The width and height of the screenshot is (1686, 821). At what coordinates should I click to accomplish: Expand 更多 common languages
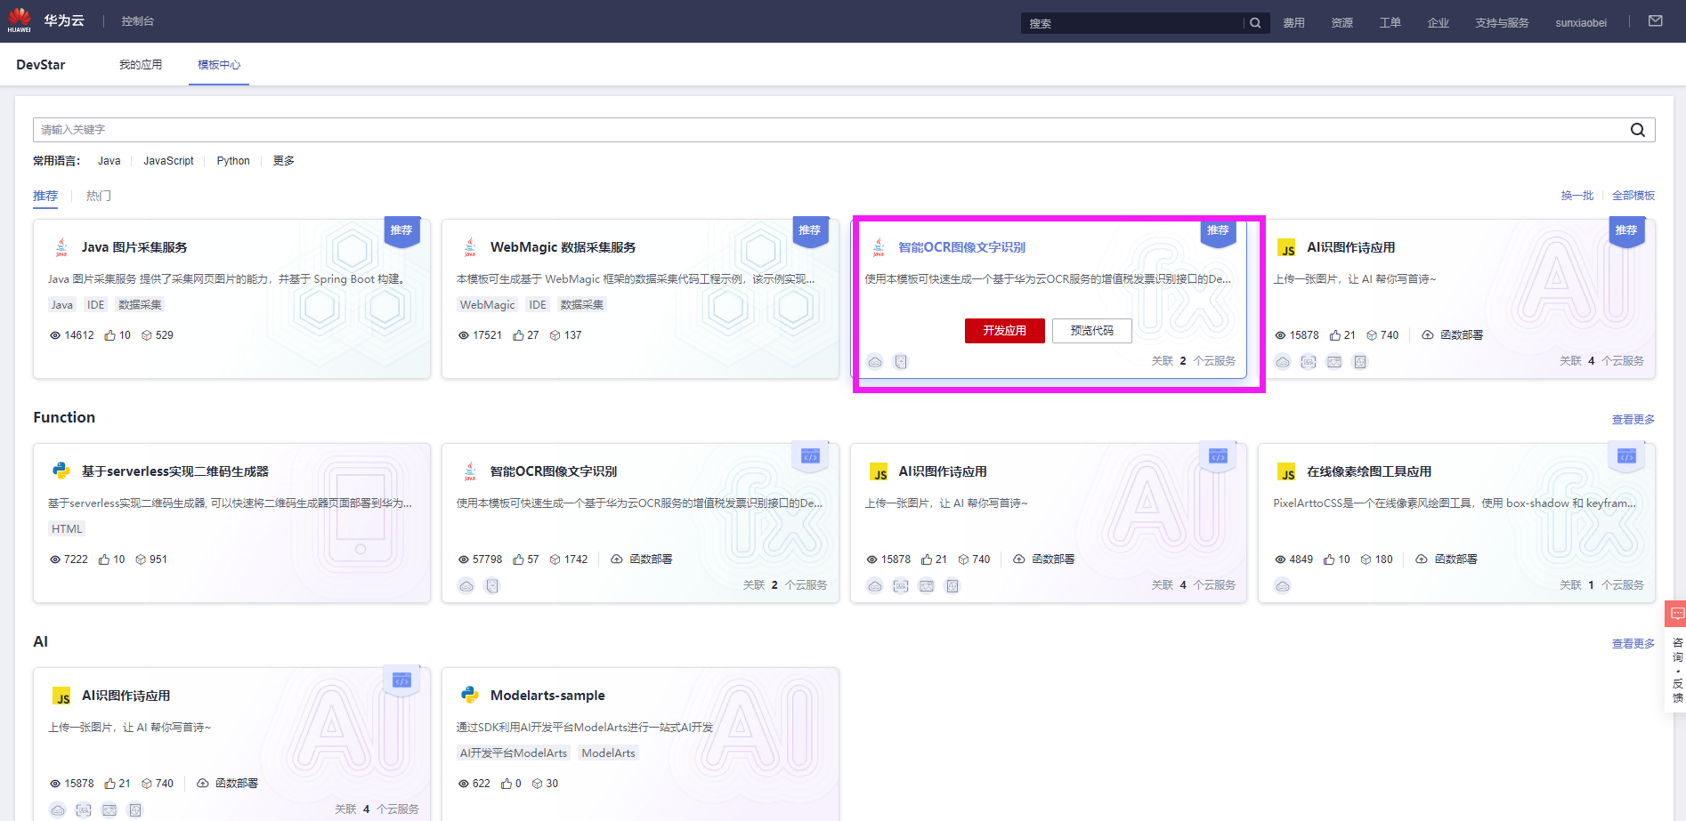(x=283, y=161)
